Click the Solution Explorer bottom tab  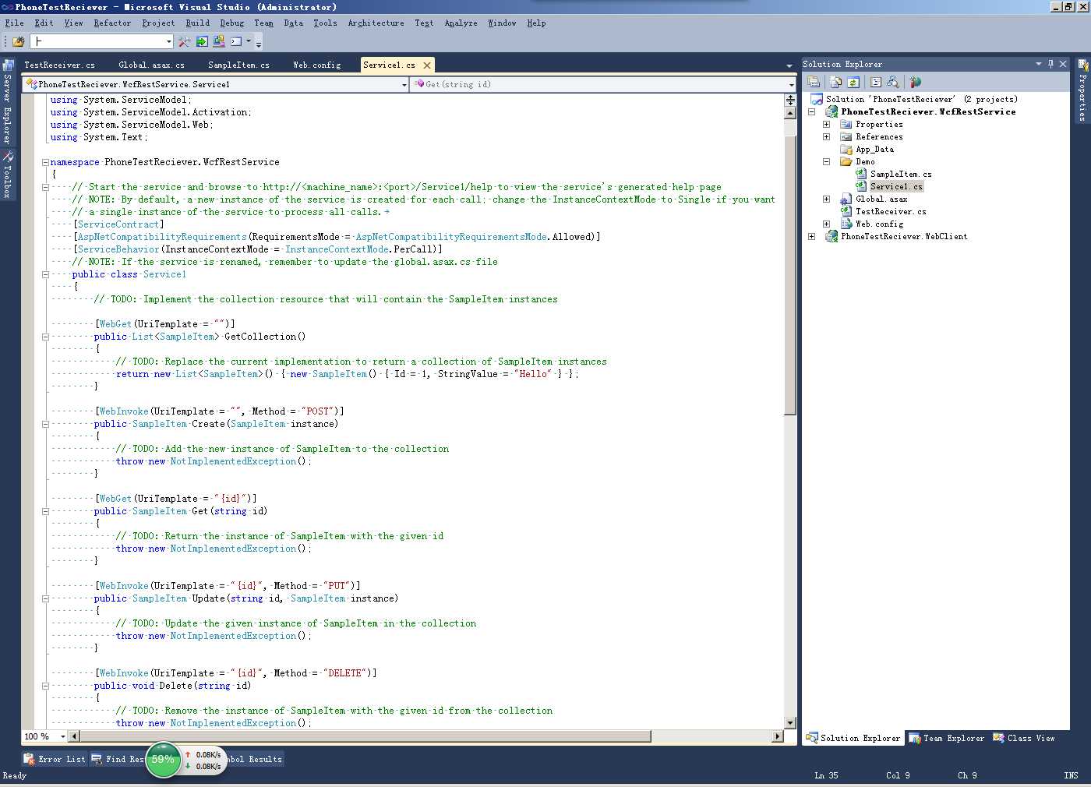[854, 738]
